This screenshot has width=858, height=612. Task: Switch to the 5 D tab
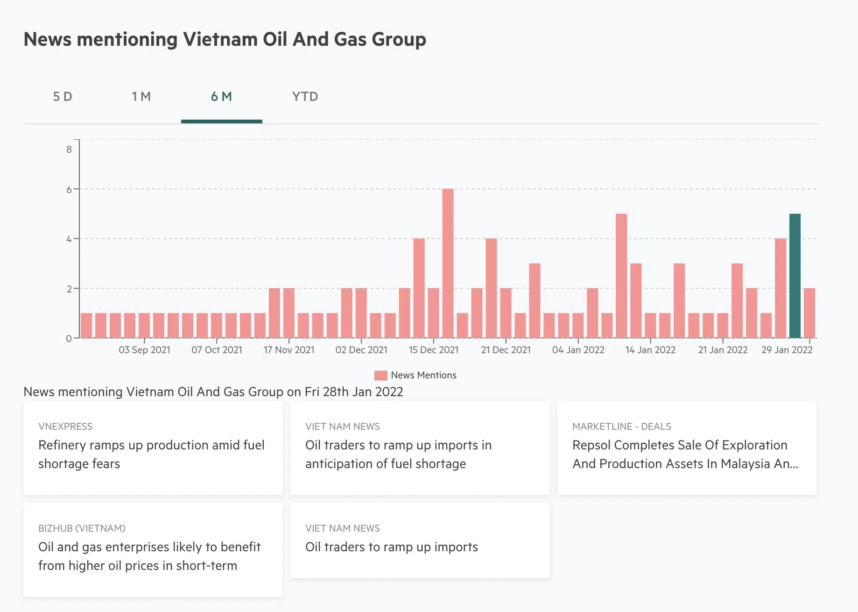click(63, 97)
